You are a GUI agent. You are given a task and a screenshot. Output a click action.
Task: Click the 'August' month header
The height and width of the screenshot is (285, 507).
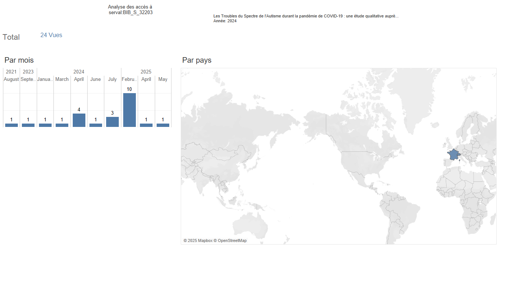[12, 79]
